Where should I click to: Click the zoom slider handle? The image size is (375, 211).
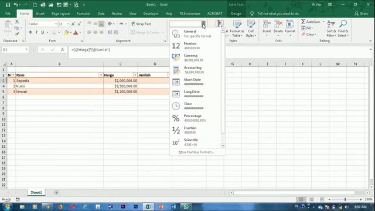[345, 199]
